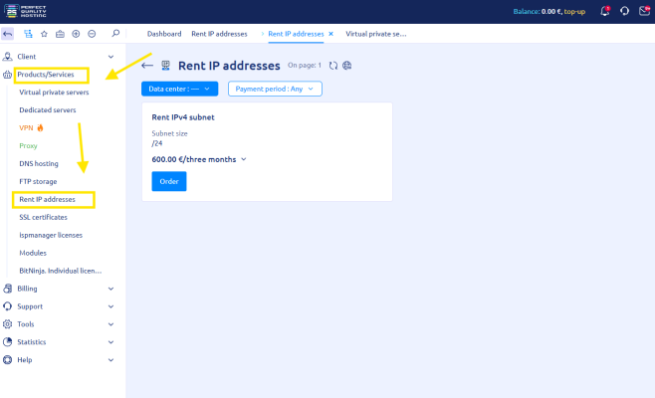Click the refresh icon beside page count
Image resolution: width=655 pixels, height=398 pixels.
(x=333, y=66)
